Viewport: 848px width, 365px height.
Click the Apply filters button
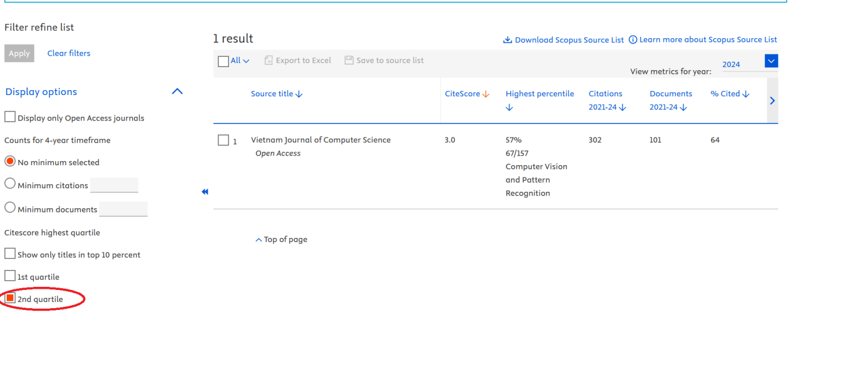19,53
